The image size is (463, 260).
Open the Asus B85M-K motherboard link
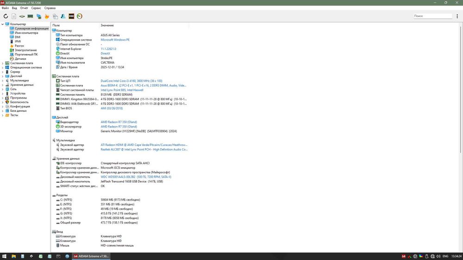pos(144,85)
